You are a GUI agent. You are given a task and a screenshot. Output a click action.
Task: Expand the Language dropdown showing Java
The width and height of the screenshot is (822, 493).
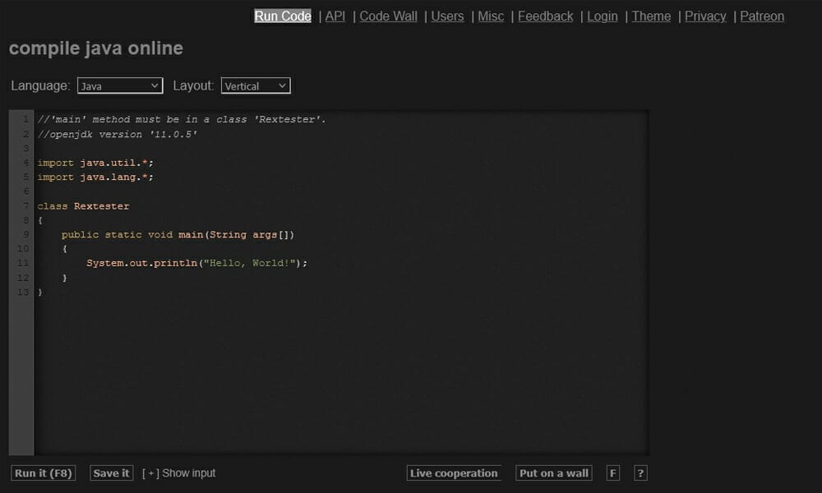pos(120,86)
